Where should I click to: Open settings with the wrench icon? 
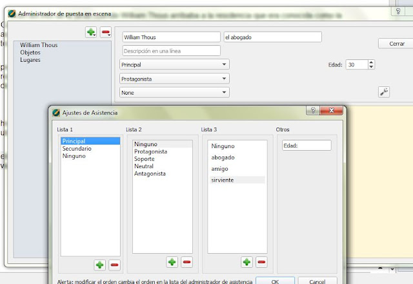tap(384, 92)
